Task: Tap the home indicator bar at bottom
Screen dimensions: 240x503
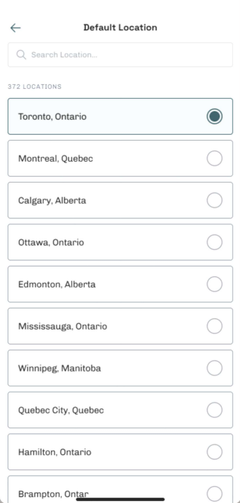Action: 120,499
